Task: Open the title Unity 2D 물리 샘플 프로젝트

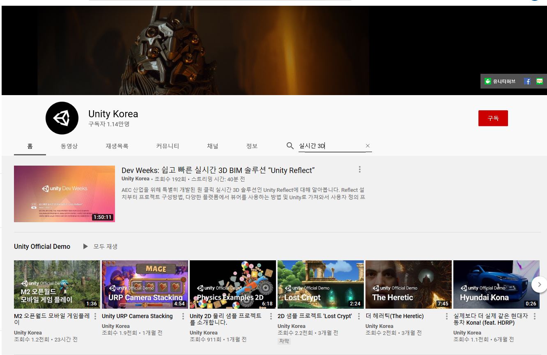Action: point(225,319)
